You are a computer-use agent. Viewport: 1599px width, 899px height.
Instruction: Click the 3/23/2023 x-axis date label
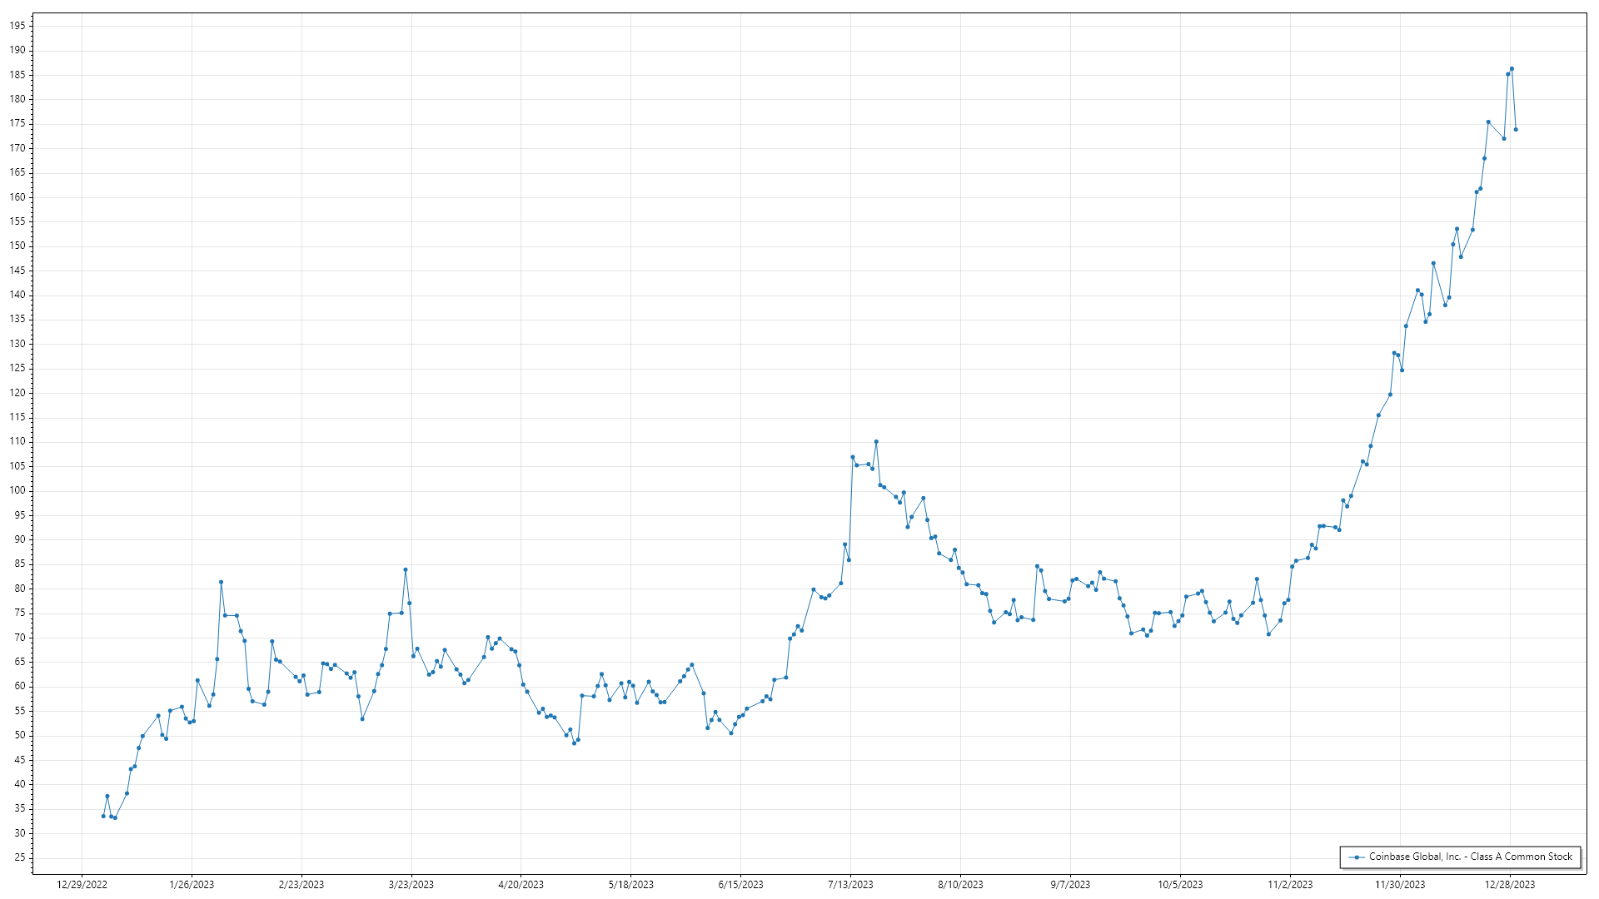pos(411,885)
